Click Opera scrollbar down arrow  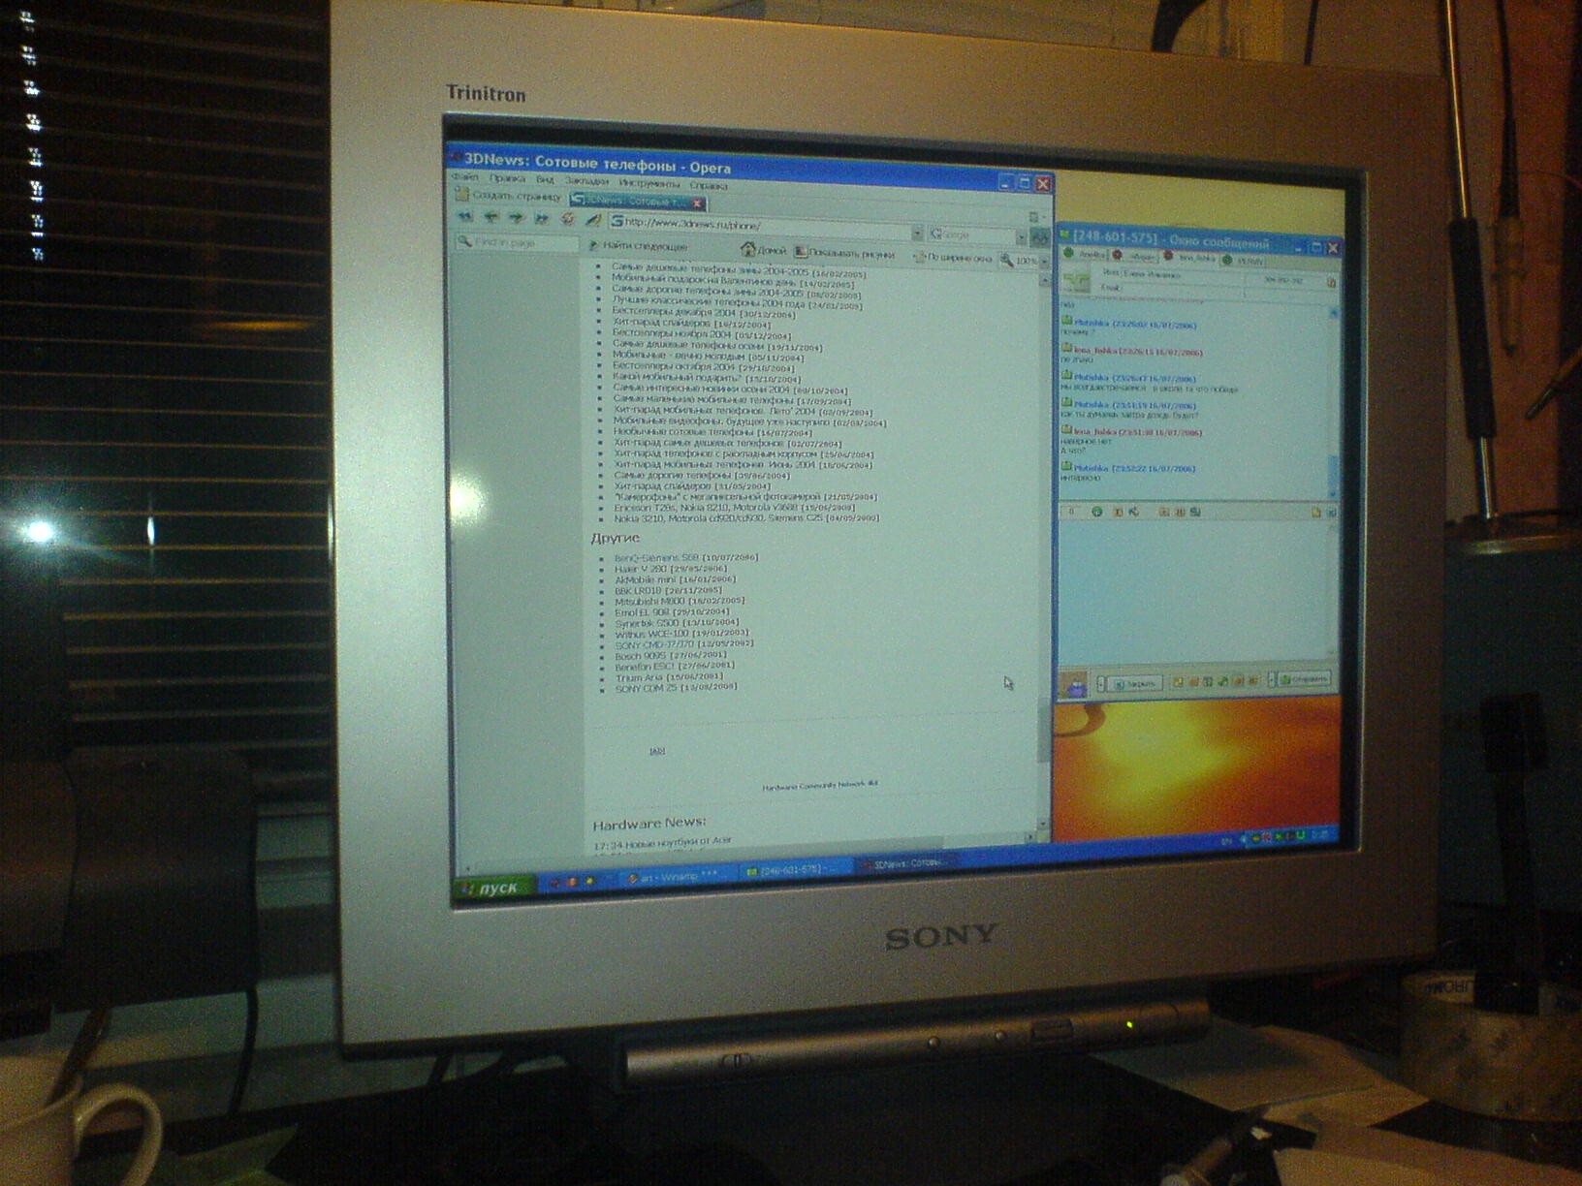tap(1043, 825)
